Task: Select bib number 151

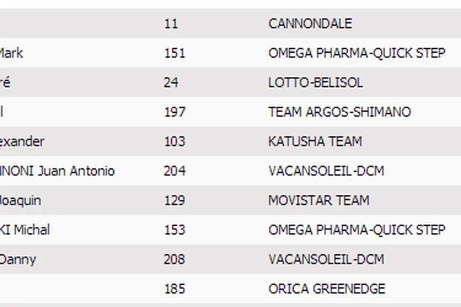Action: (x=174, y=53)
